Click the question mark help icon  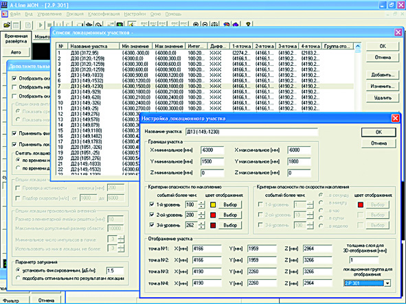click(x=248, y=24)
